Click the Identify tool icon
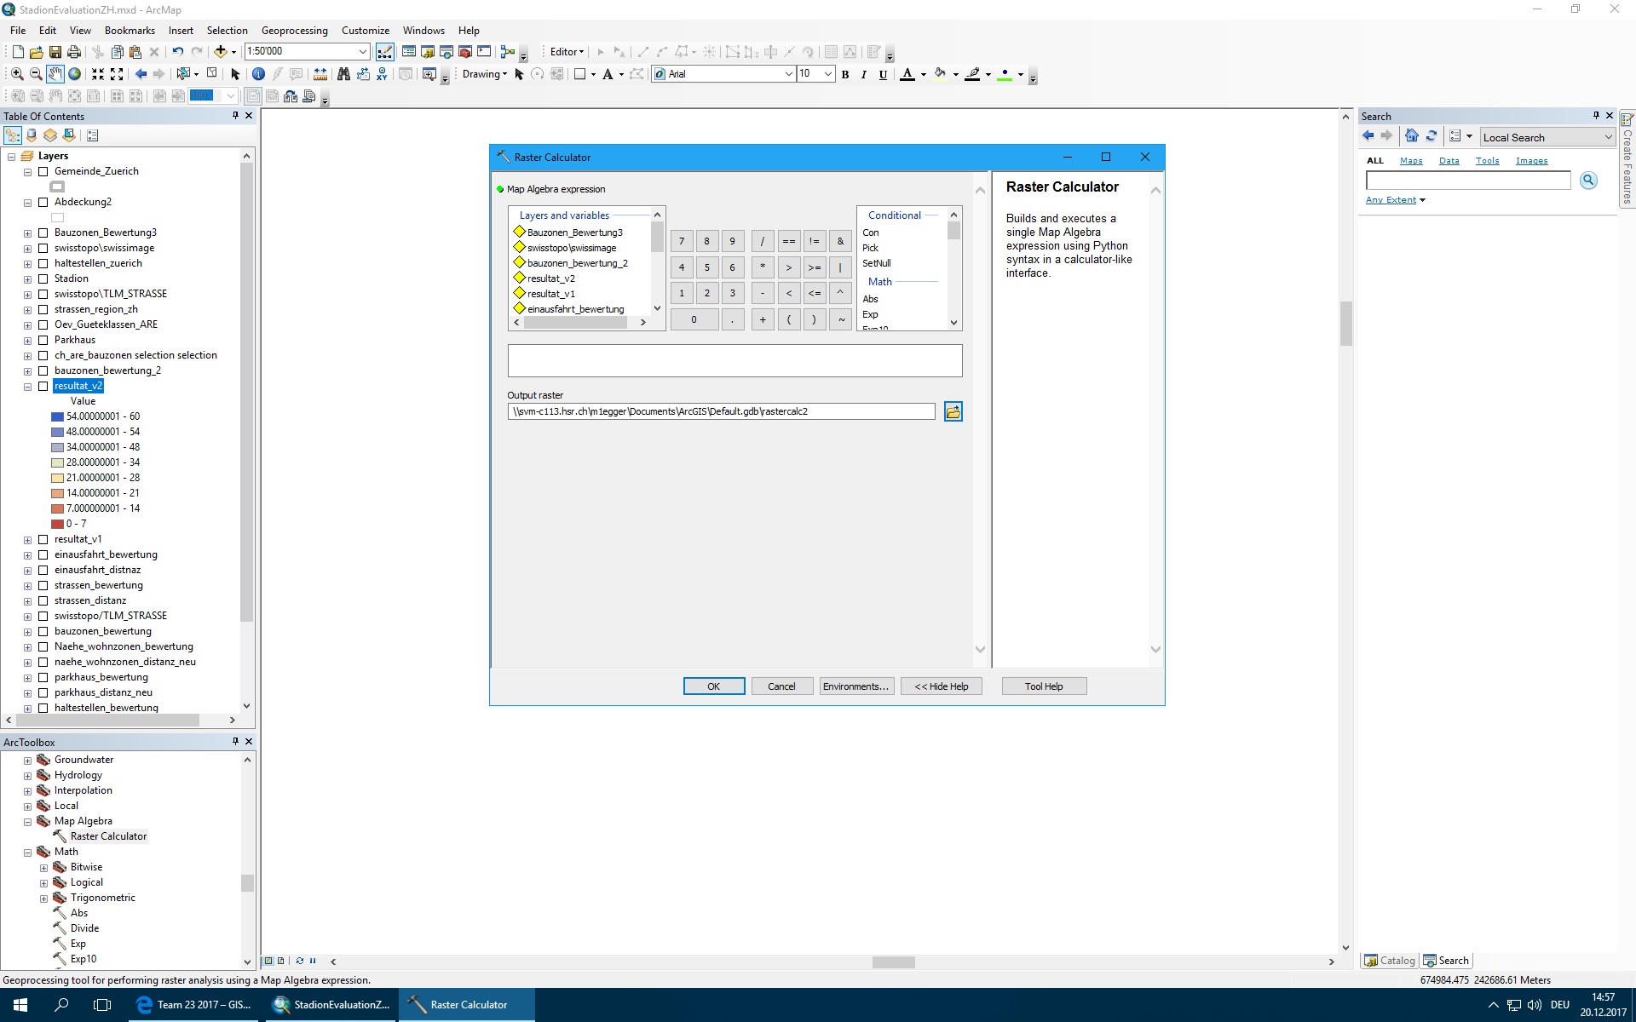 [258, 74]
